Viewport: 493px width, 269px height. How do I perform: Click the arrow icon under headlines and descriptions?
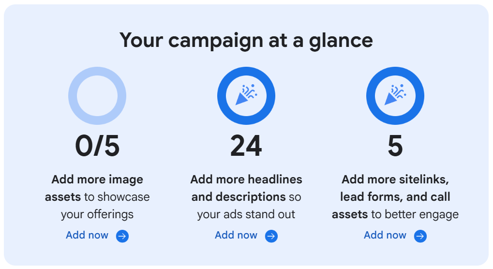pos(271,236)
